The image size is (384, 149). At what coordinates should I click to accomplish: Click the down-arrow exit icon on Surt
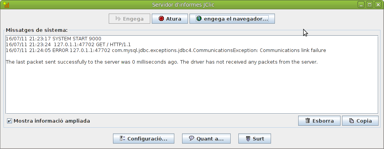point(248,139)
